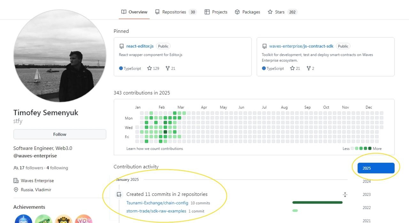This screenshot has height=223, width=409.
Task: Click the YOLO achievement badge
Action: tap(83, 219)
